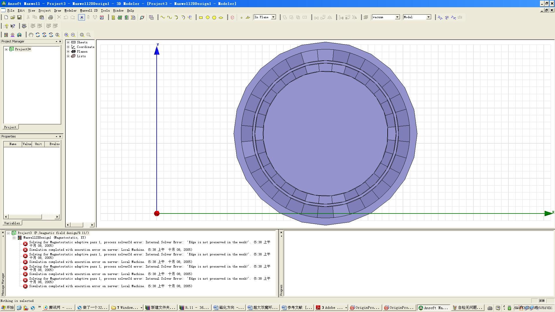The width and height of the screenshot is (555, 312).
Task: Click the relative coordinate system icon
Action: pyautogui.click(x=440, y=17)
